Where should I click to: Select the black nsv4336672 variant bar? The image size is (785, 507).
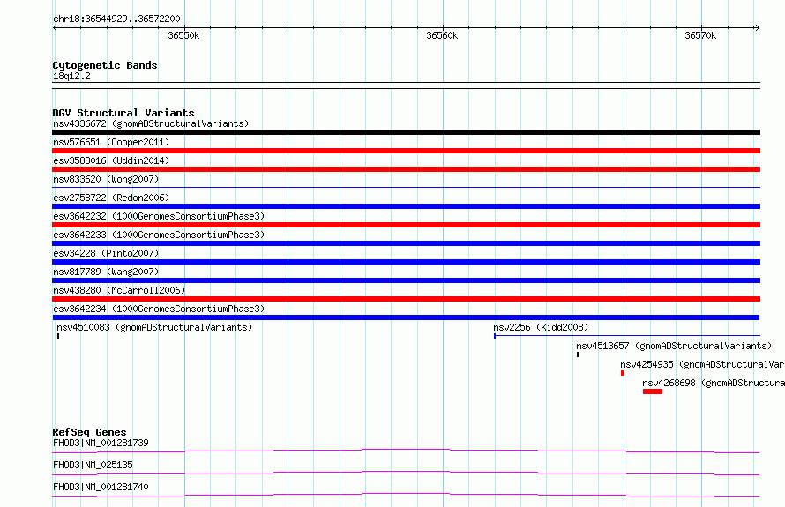(x=406, y=132)
